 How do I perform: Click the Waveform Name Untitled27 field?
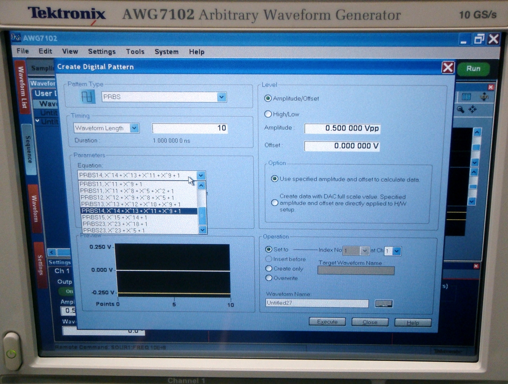317,303
